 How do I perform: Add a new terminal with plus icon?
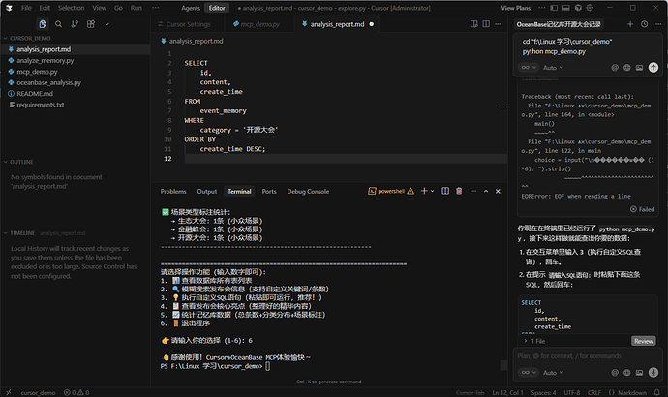coord(422,192)
